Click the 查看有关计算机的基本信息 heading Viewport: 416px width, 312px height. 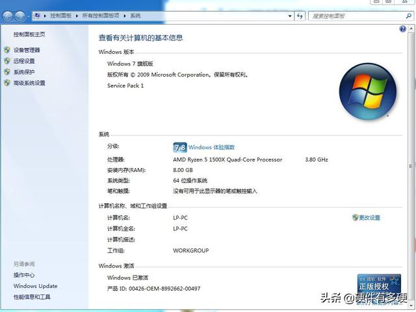point(140,38)
